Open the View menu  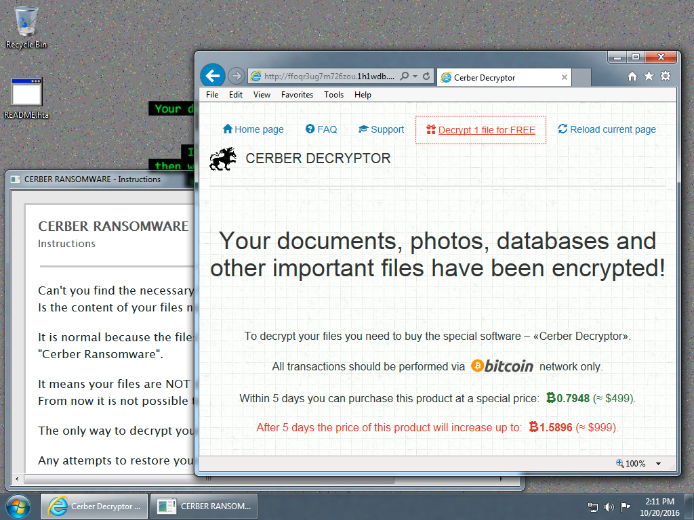pos(262,95)
